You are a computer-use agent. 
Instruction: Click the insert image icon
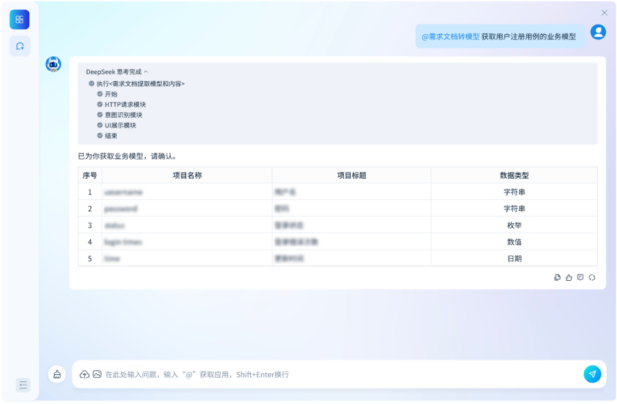(x=97, y=374)
